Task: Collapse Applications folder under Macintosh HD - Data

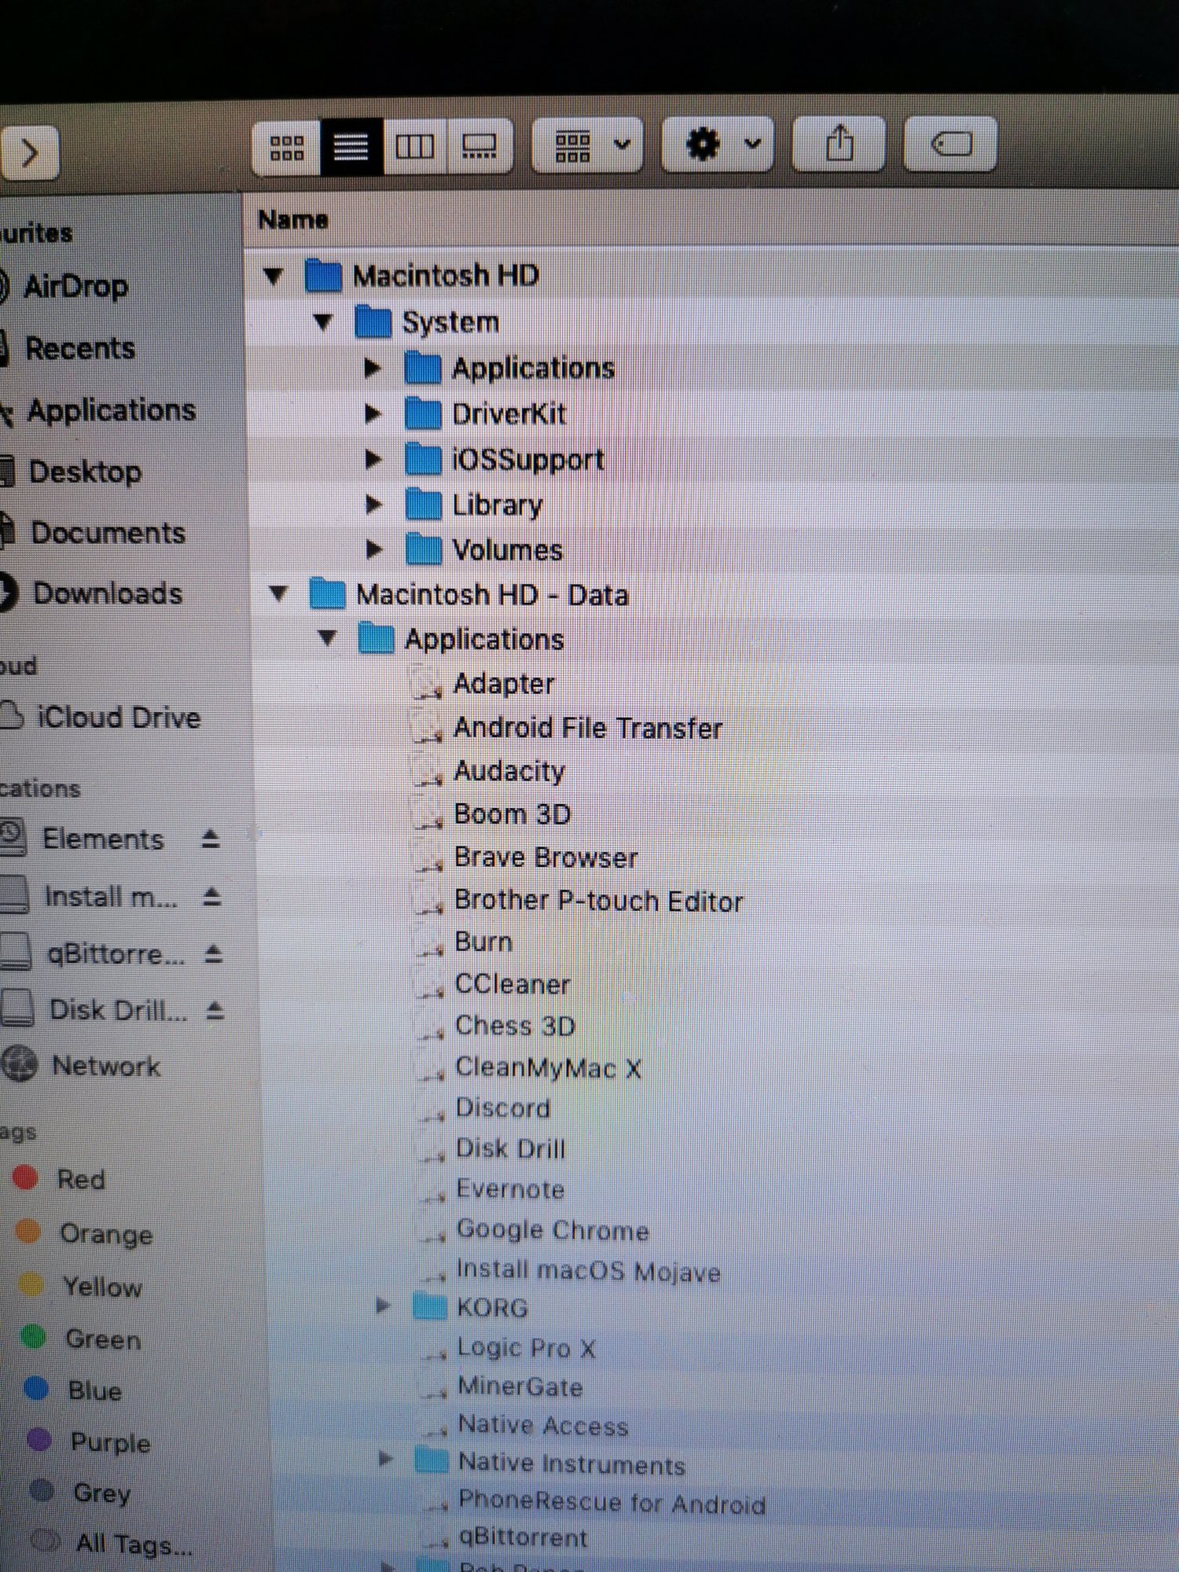Action: (327, 638)
